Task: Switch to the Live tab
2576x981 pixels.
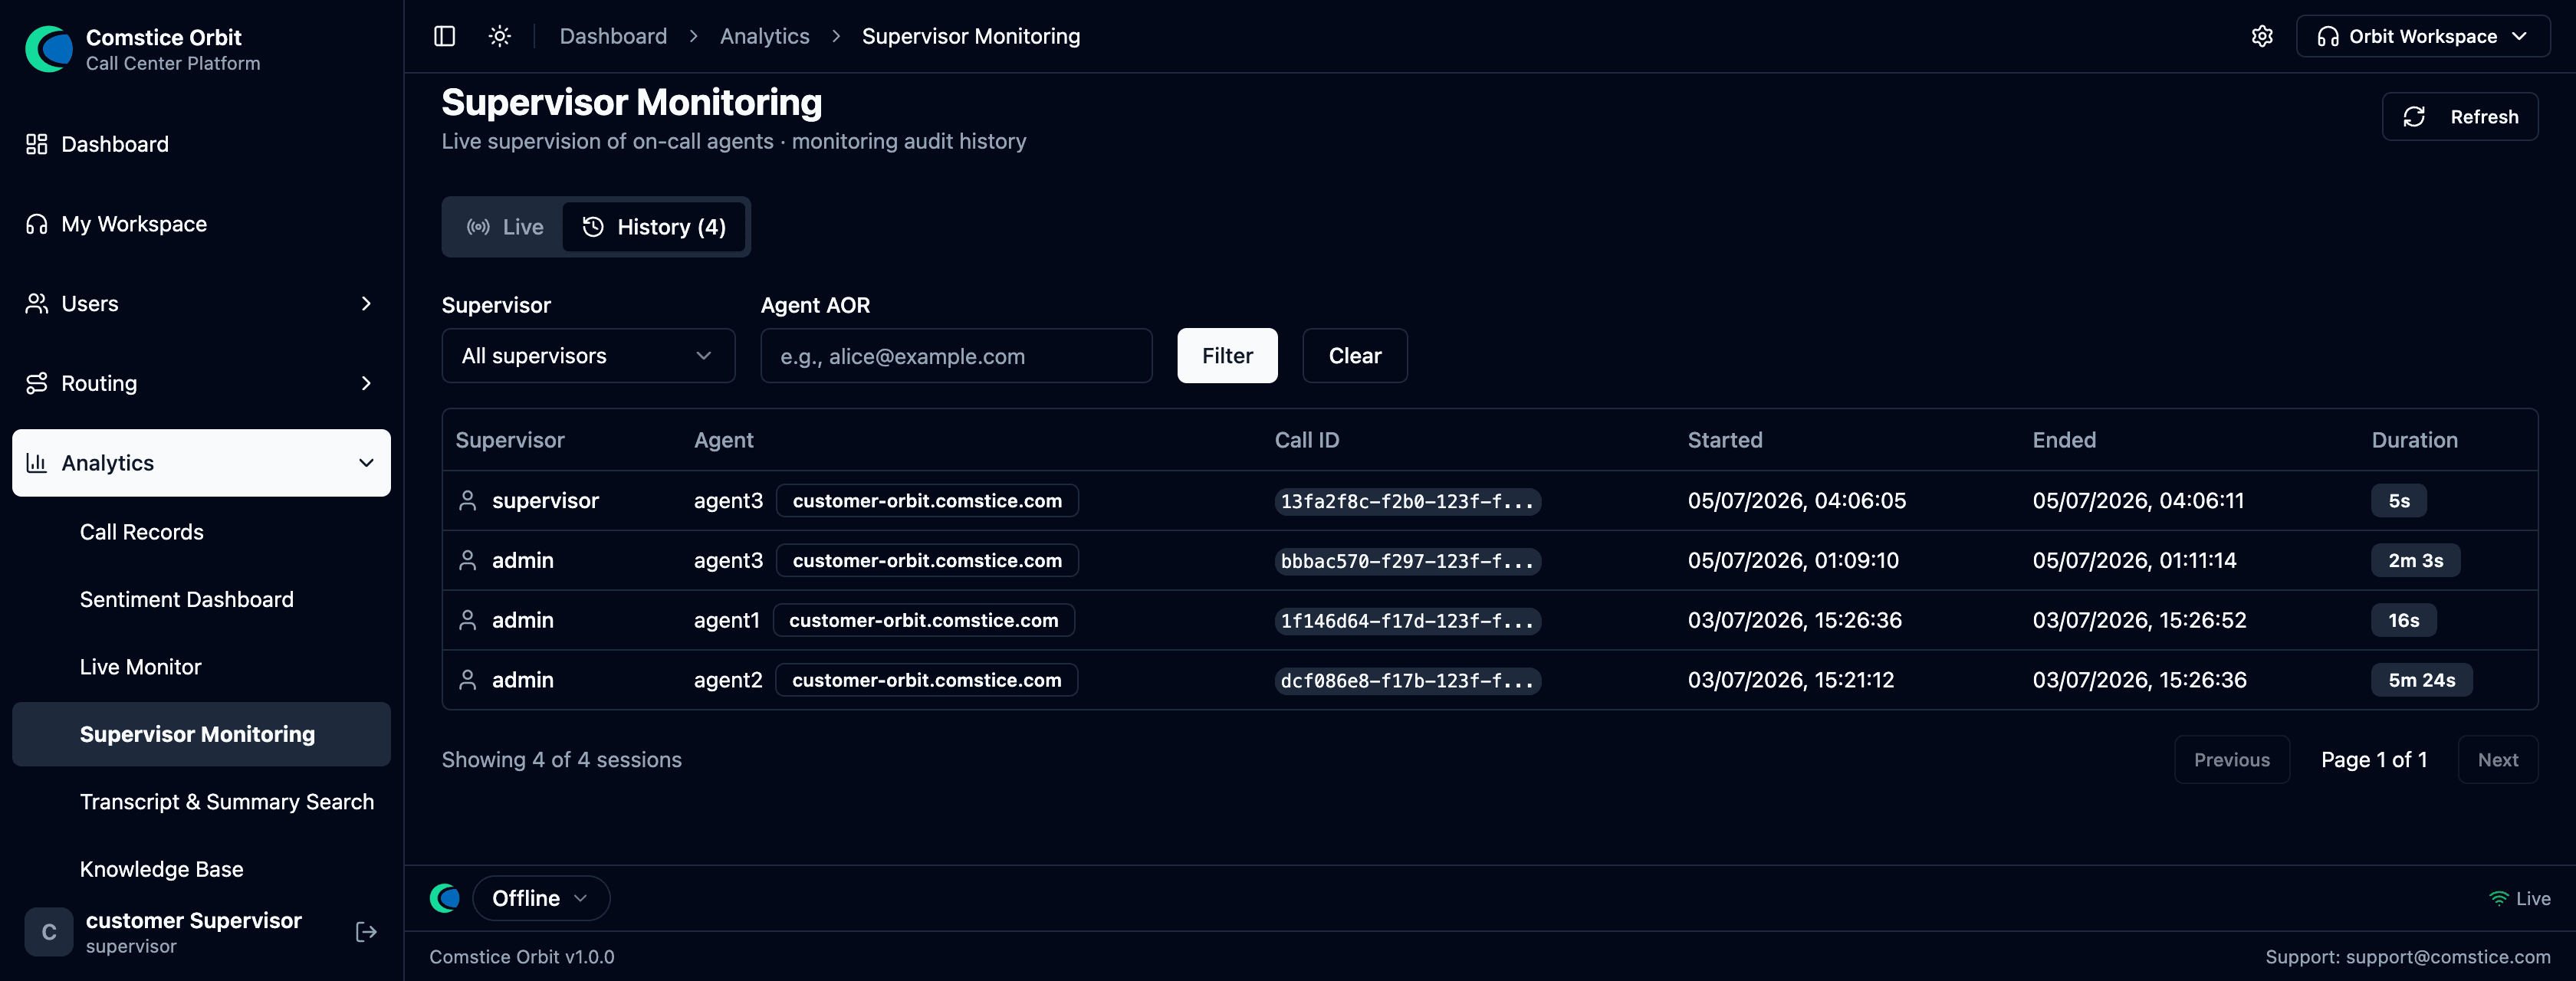Action: click(x=504, y=227)
